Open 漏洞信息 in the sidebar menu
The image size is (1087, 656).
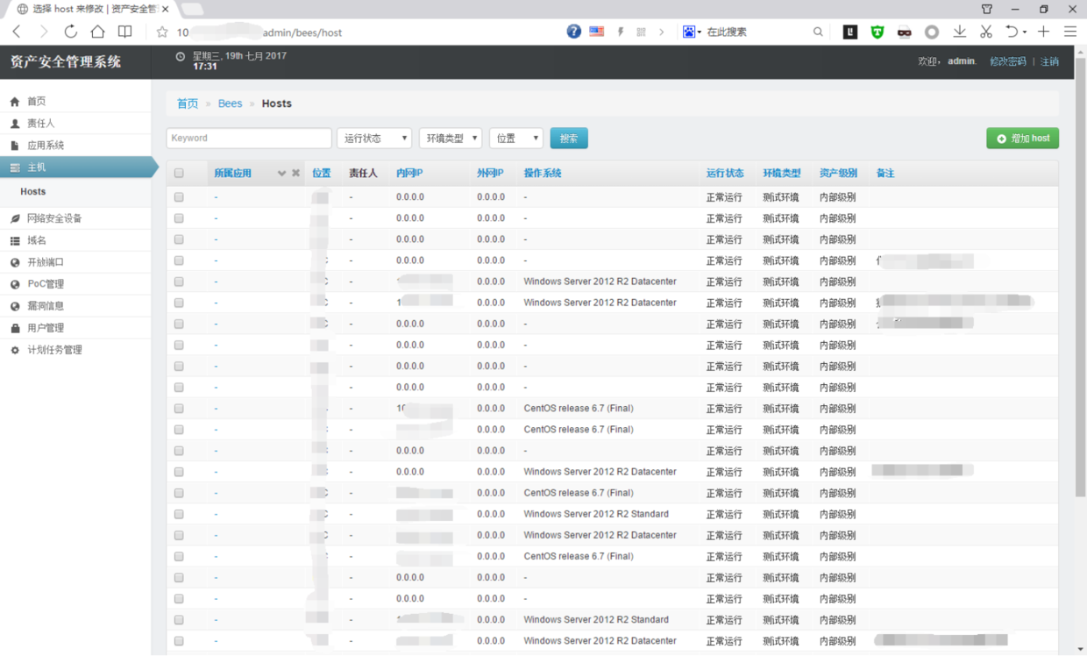(x=46, y=306)
